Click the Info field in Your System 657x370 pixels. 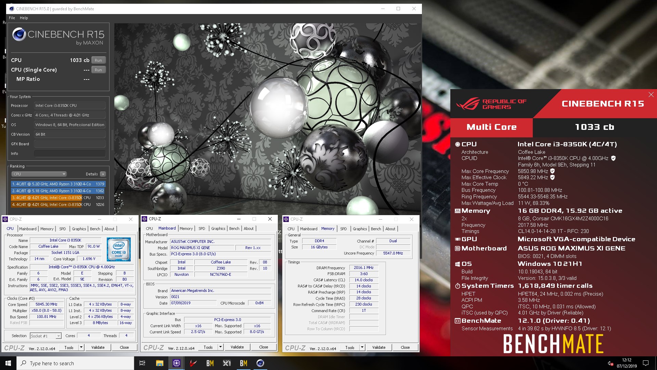click(70, 153)
